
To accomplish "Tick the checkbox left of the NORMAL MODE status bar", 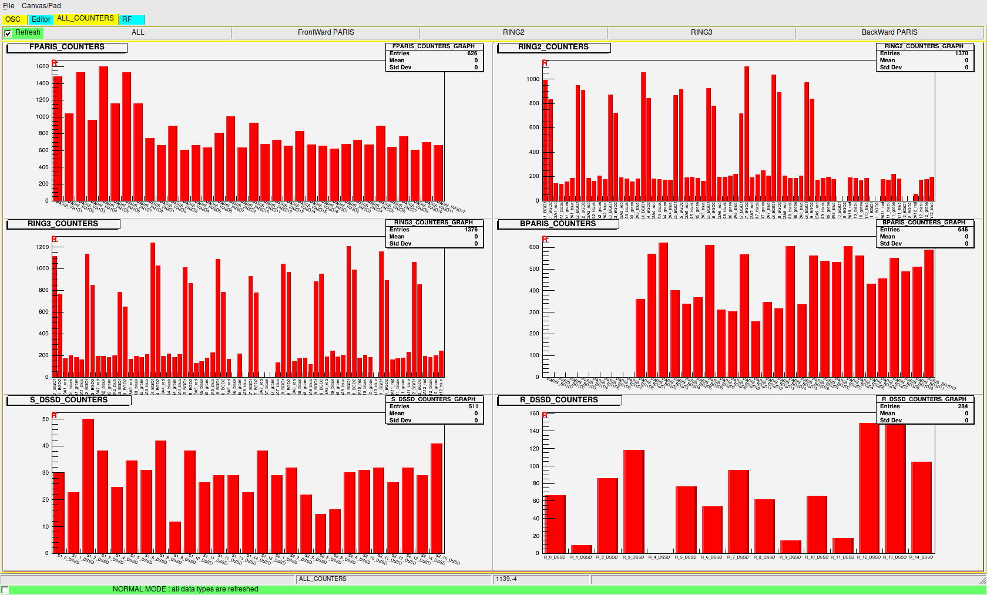I will point(5,590).
